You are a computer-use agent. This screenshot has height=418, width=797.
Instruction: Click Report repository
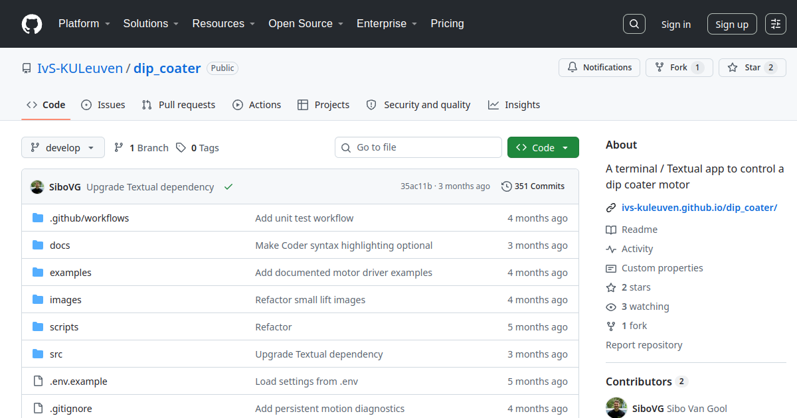click(x=644, y=345)
